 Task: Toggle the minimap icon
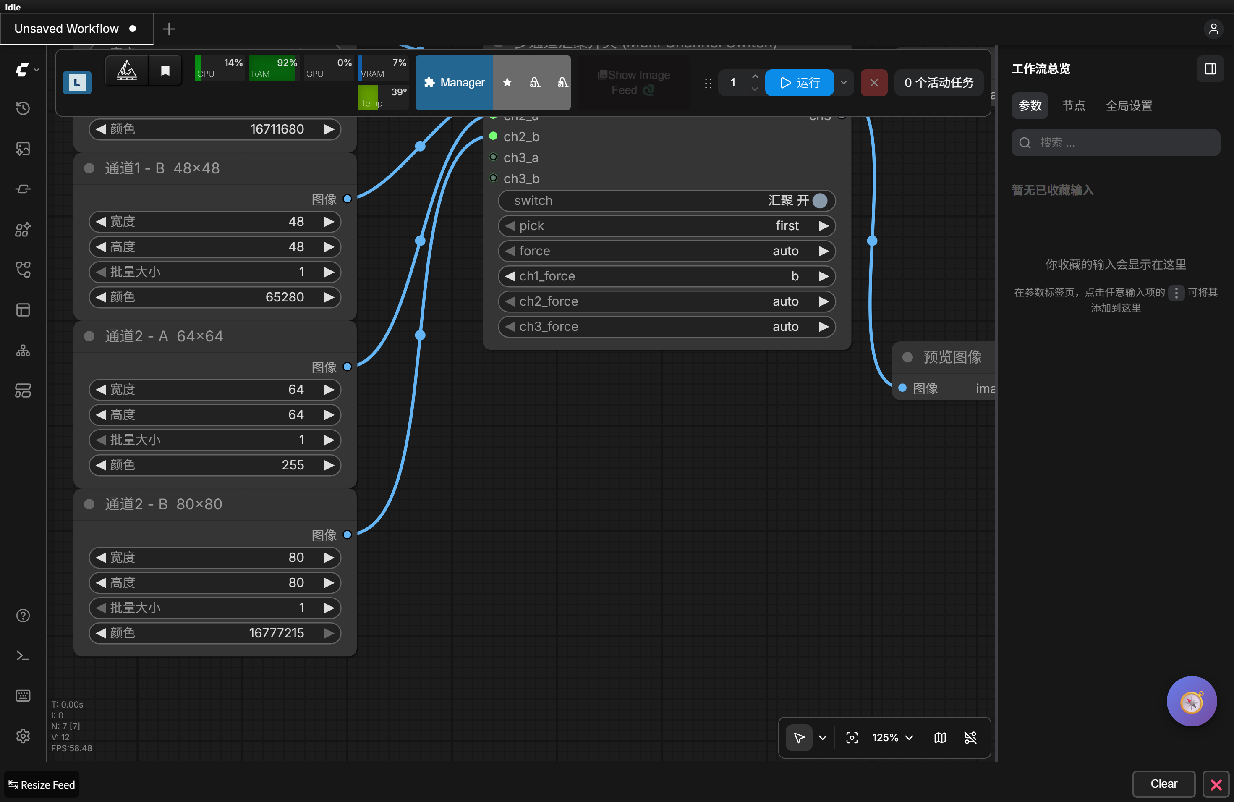click(x=940, y=738)
